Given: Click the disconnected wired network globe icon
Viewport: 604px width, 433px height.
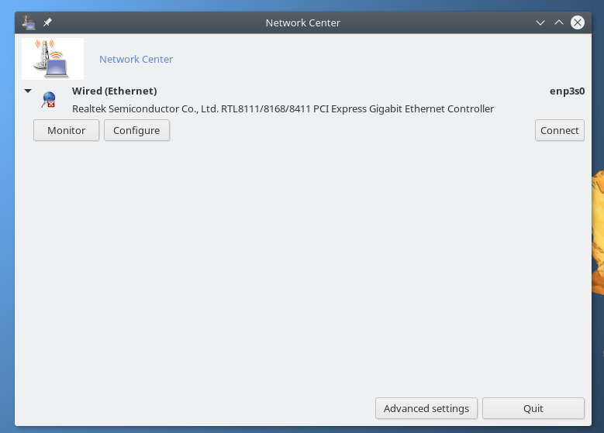Looking at the screenshot, I should click(x=49, y=99).
